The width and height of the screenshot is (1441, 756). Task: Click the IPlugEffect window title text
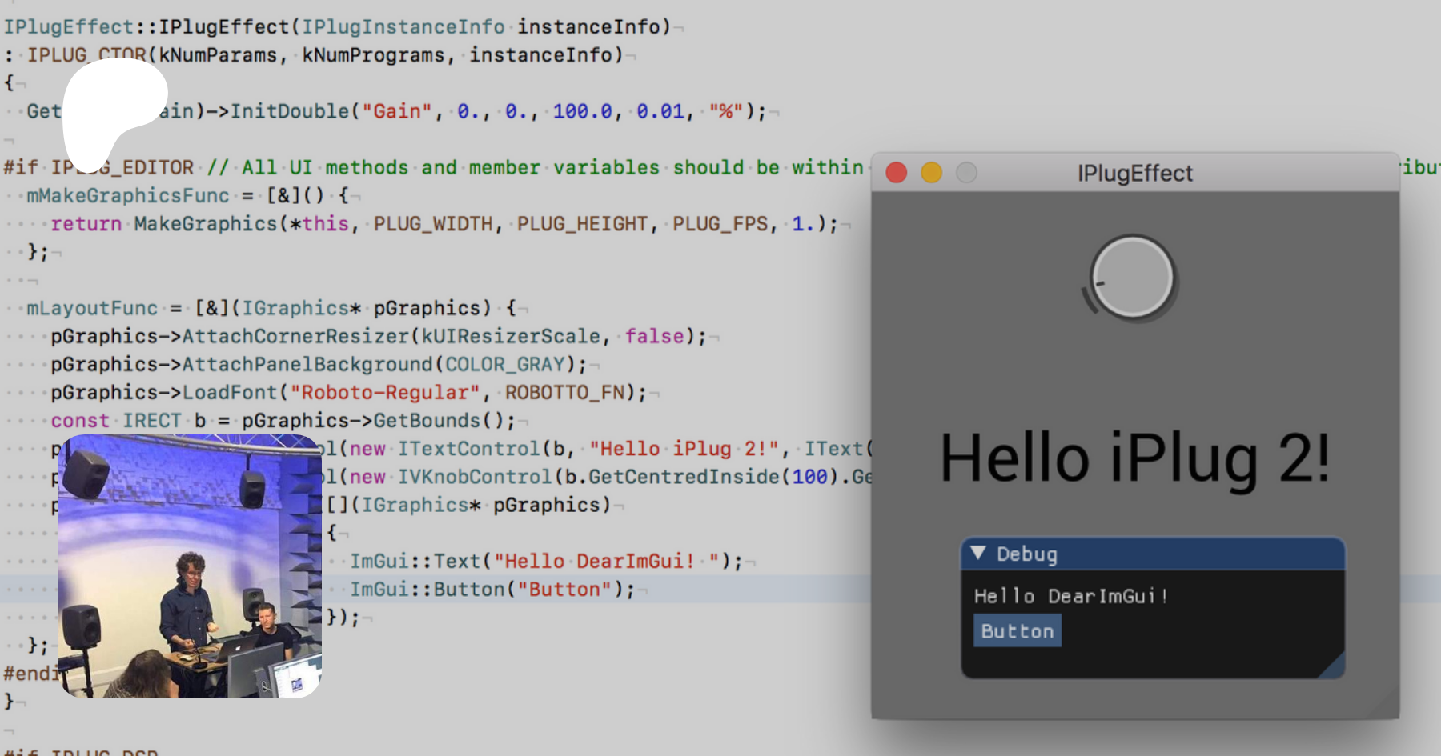click(1134, 173)
